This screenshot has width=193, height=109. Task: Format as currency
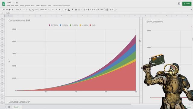[x=24, y=9]
